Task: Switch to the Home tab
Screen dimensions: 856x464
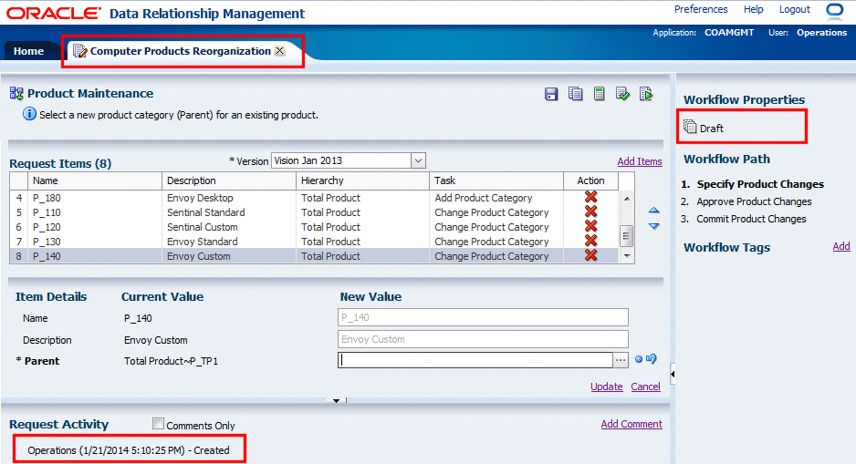Action: click(x=28, y=51)
